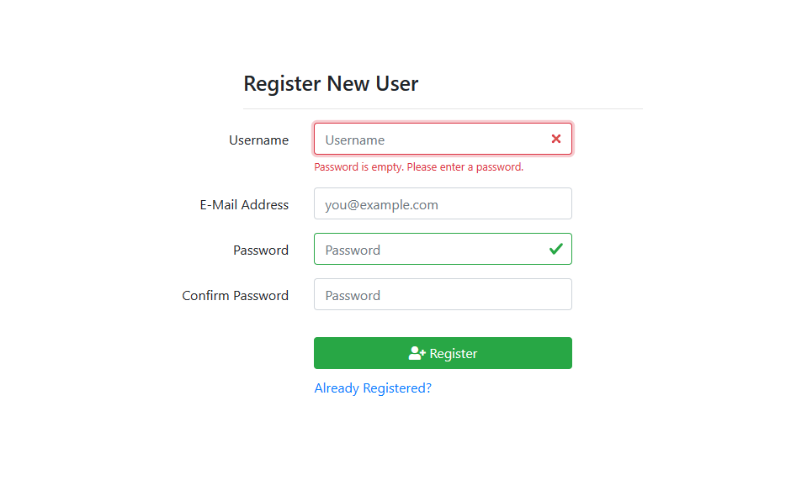Click the Password label text
This screenshot has height=480, width=791.
tap(261, 250)
